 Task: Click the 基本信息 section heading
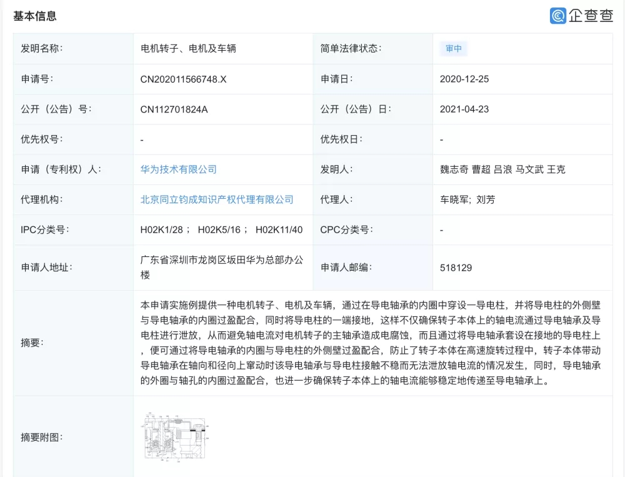pyautogui.click(x=35, y=16)
